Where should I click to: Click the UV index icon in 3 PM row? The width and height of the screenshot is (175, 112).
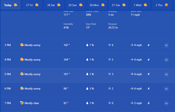tap(110, 45)
